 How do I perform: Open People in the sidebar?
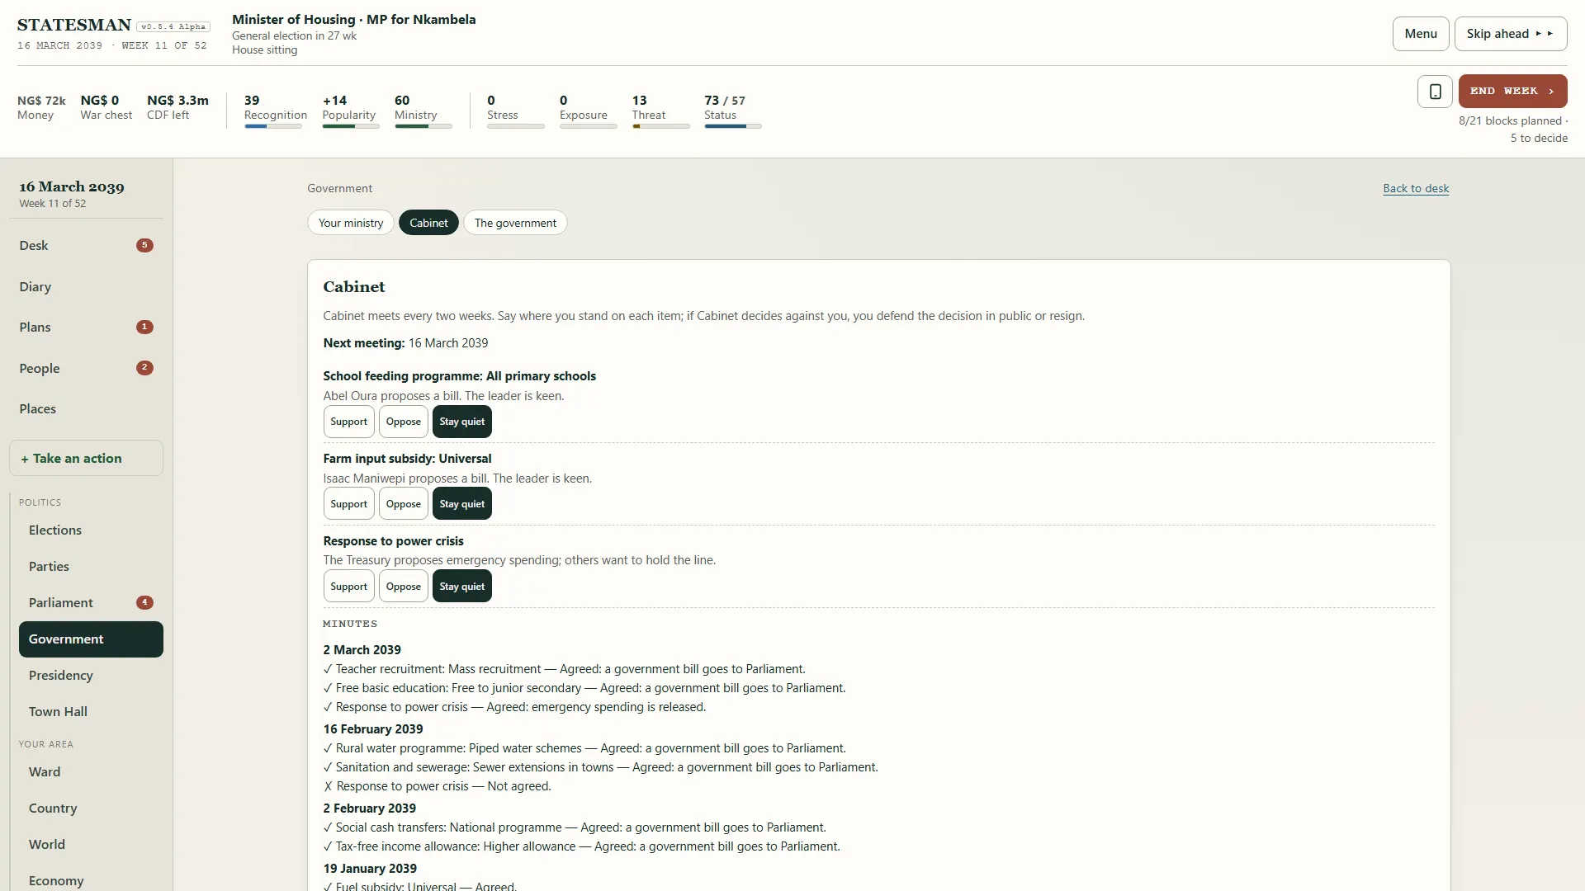[x=86, y=368]
